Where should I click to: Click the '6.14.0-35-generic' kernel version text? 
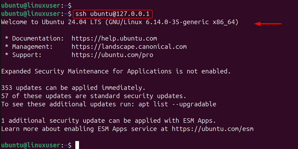(x=177, y=22)
